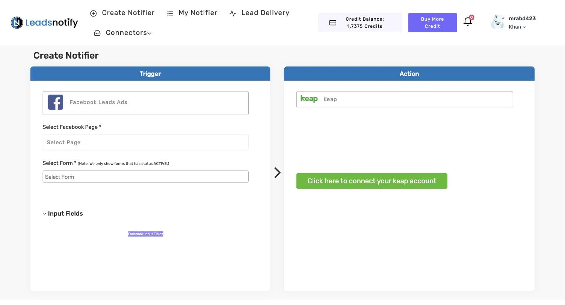Viewport: 565px width, 305px height.
Task: Click the plus icon beside Create Notifier
Action: coord(94,13)
